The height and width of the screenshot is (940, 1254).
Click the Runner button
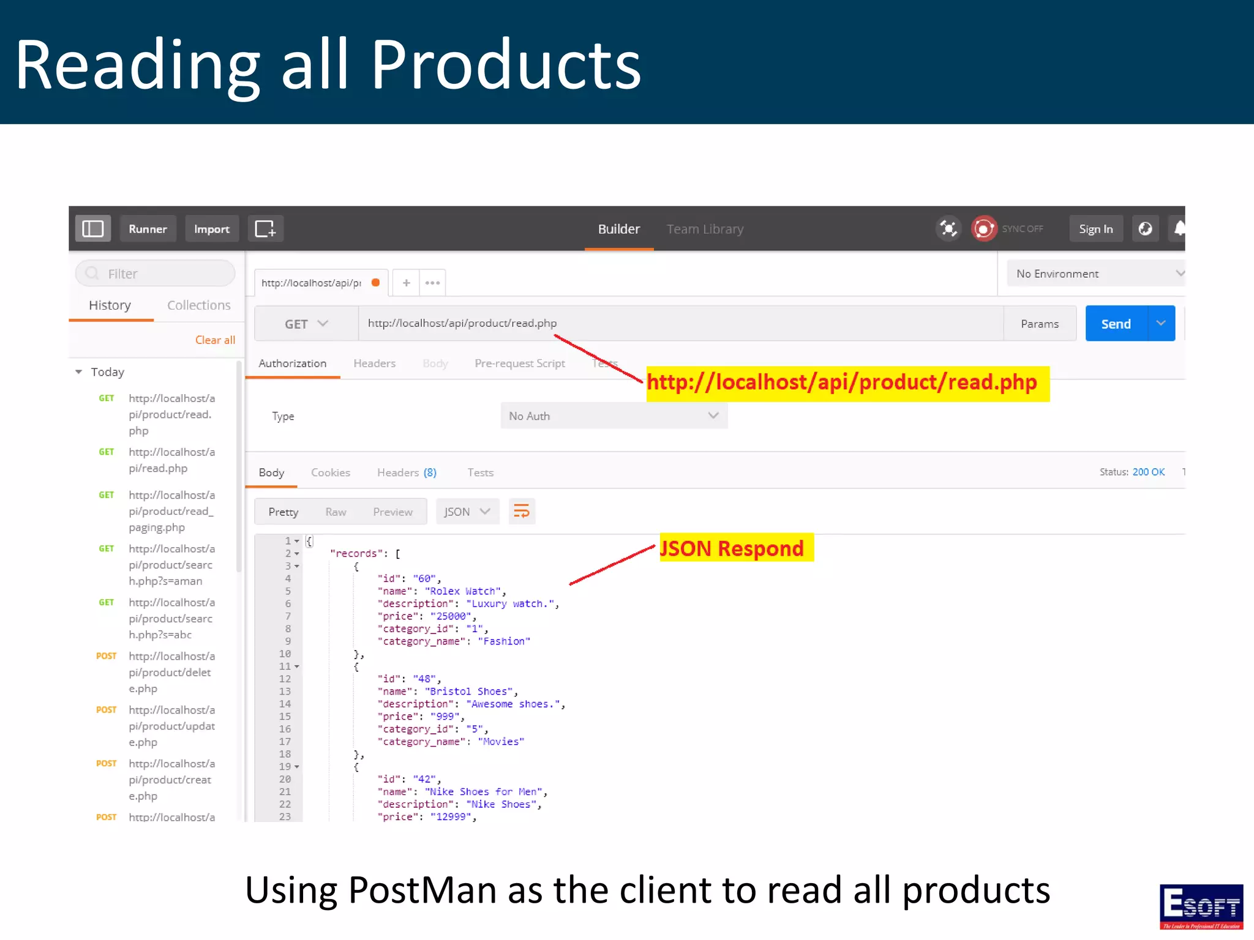tap(148, 229)
